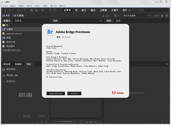Select 内容 panel tab
This screenshot has width=171, height=125.
tap(55, 21)
